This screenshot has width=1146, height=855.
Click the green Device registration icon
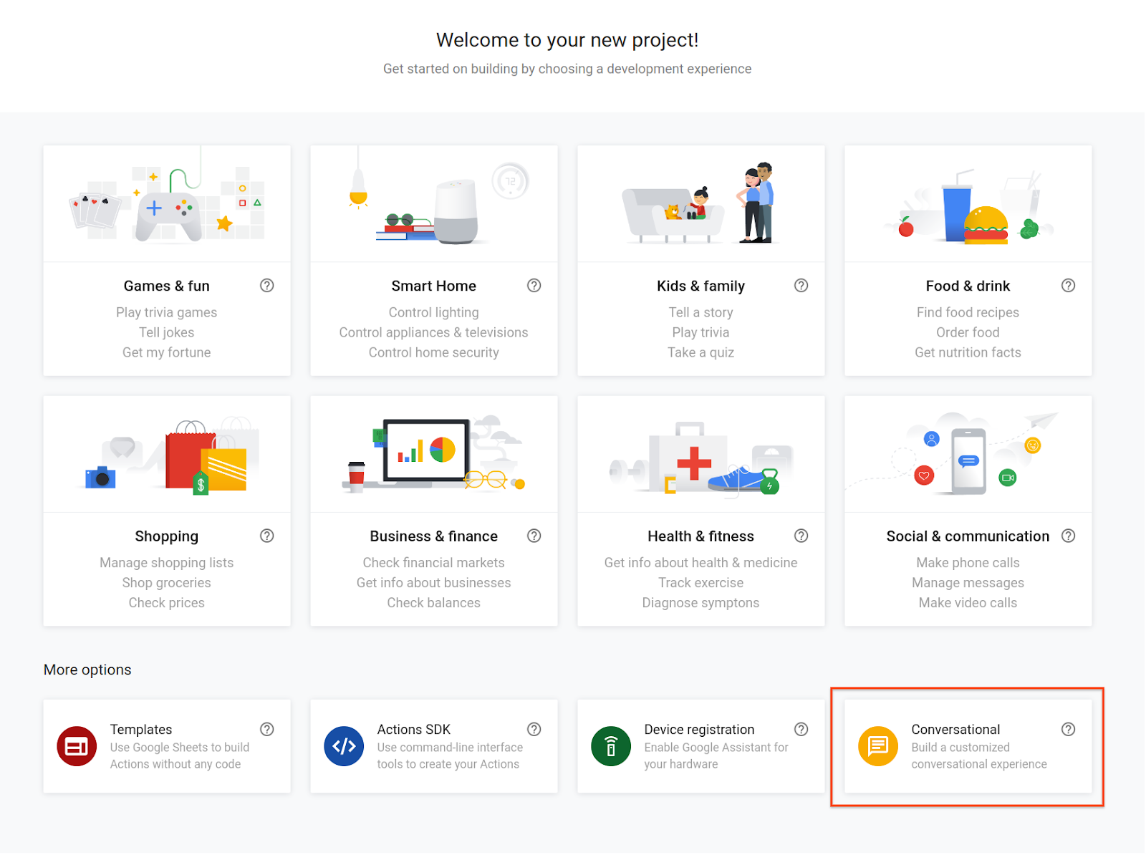pyautogui.click(x=611, y=746)
